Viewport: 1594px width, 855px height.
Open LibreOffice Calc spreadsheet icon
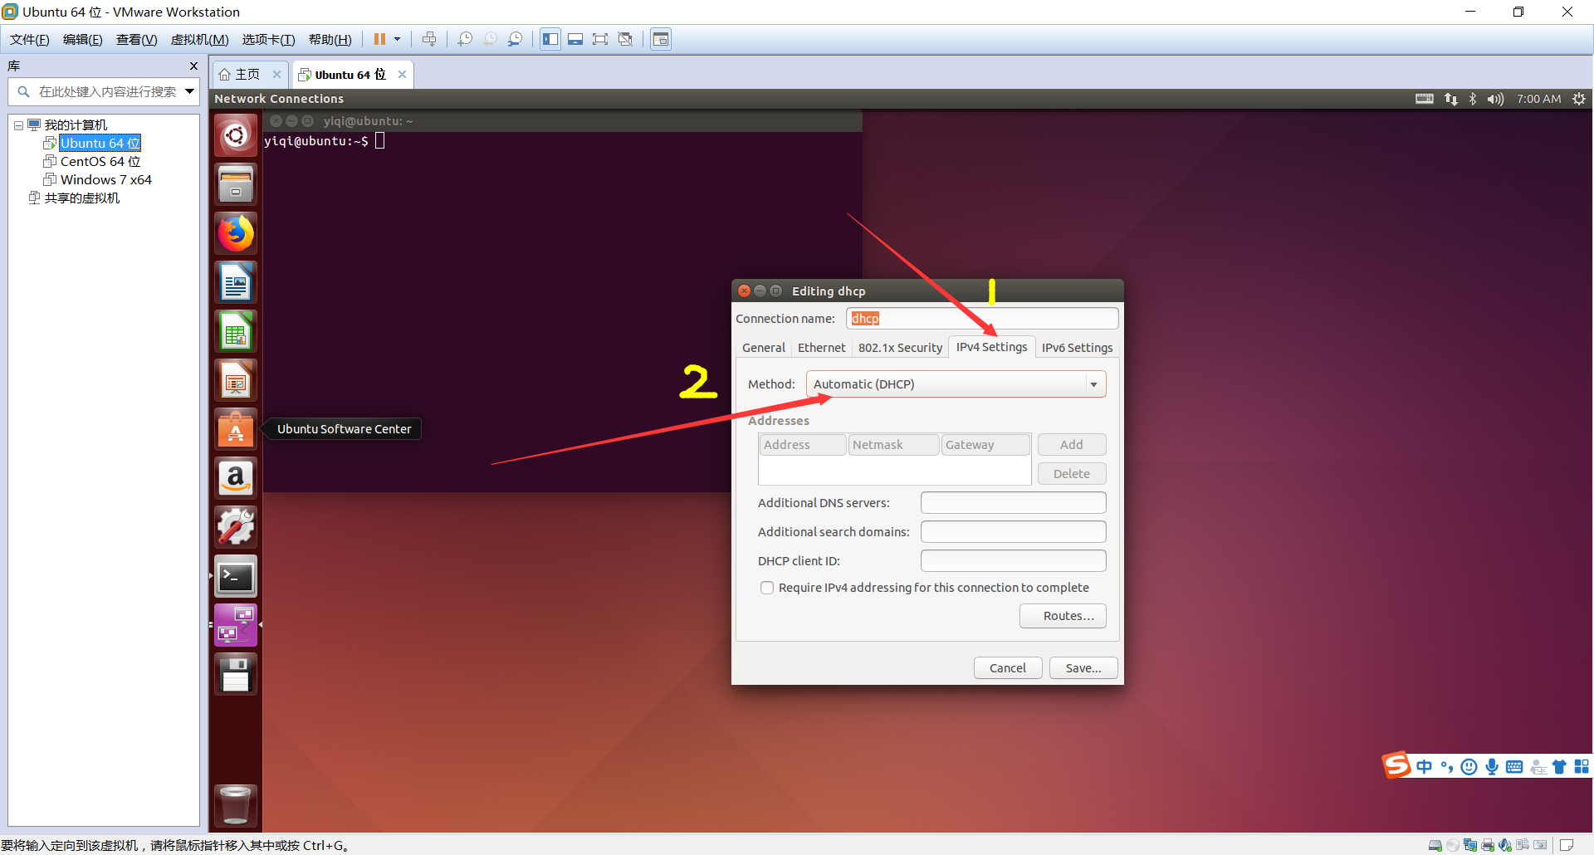click(236, 332)
